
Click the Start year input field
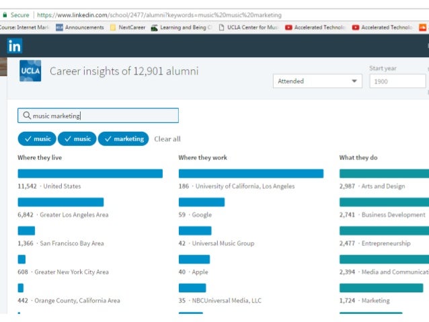[x=397, y=81]
